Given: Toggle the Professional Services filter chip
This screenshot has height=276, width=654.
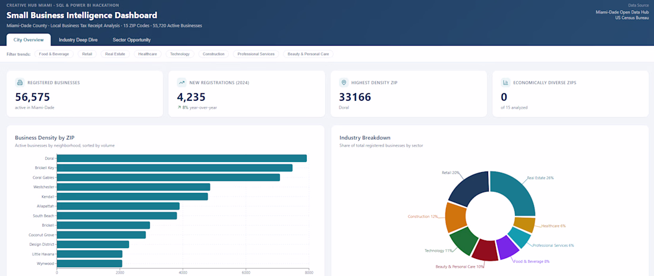Looking at the screenshot, I should pyautogui.click(x=256, y=54).
